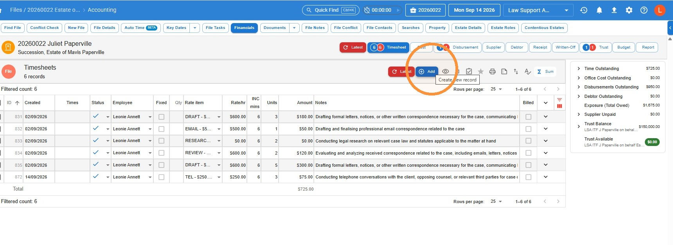Start the 00:00:00 timer play button

tap(398, 10)
